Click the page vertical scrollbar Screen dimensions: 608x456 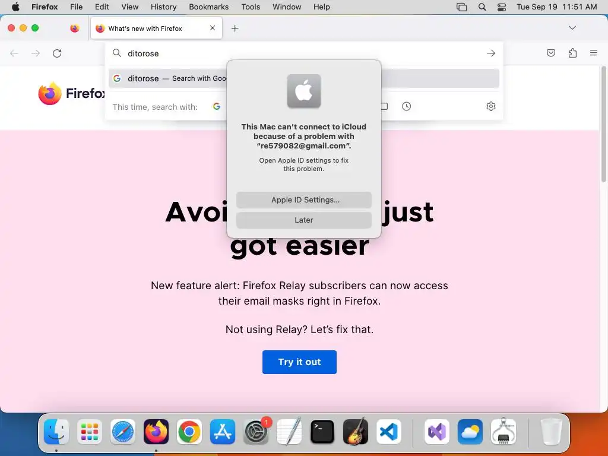603,124
